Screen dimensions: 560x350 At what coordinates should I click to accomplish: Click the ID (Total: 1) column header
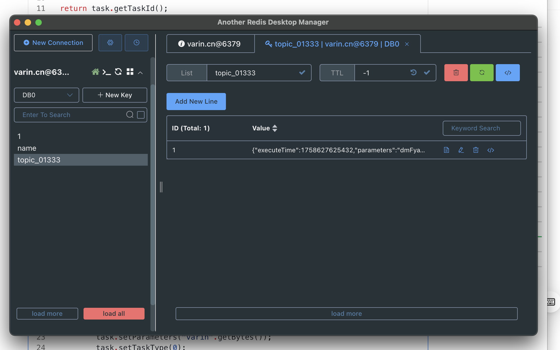pyautogui.click(x=191, y=128)
